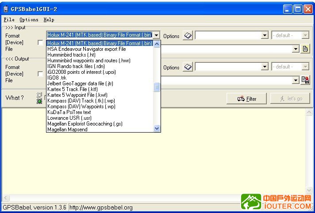Open the input file path dropdown

296,49
